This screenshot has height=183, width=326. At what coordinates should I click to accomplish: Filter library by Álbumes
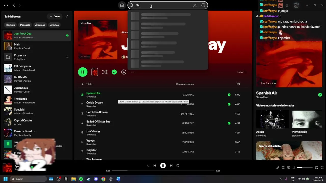(40, 25)
